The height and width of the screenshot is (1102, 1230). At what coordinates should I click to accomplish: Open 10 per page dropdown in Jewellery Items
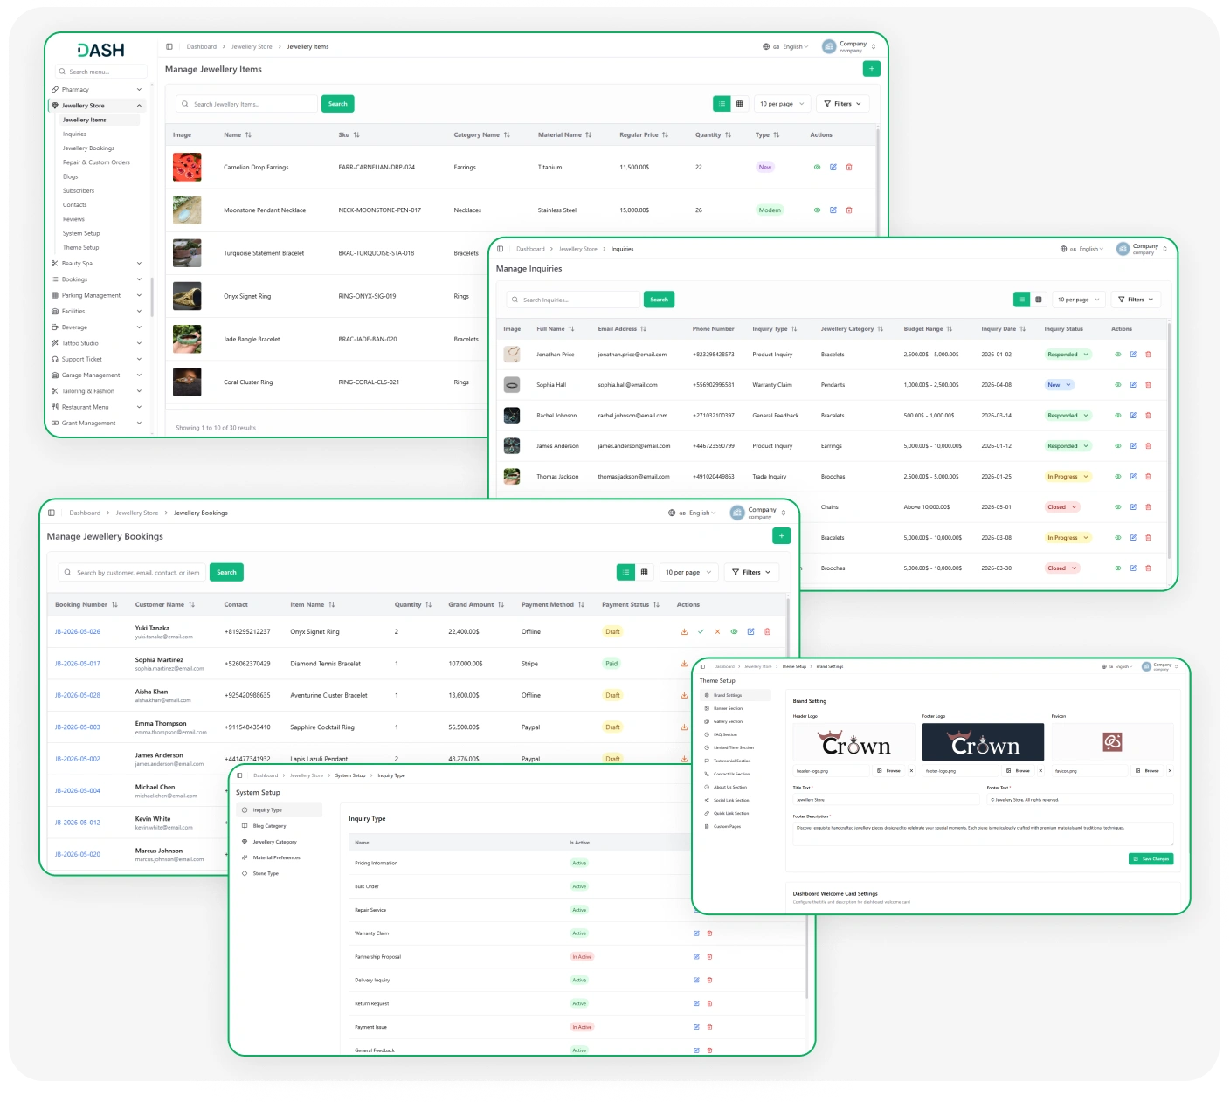coord(782,104)
